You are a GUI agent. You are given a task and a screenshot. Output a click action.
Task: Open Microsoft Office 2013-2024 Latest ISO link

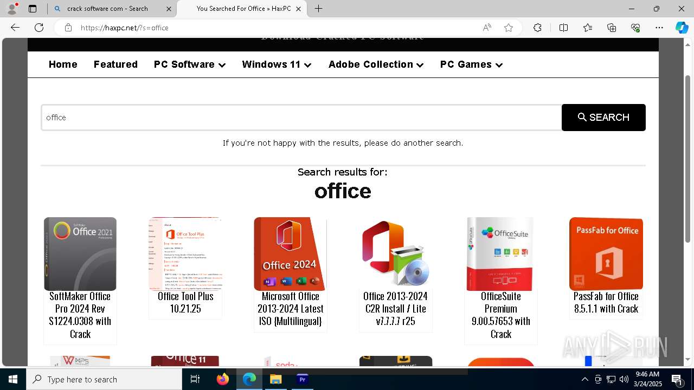[290, 309]
